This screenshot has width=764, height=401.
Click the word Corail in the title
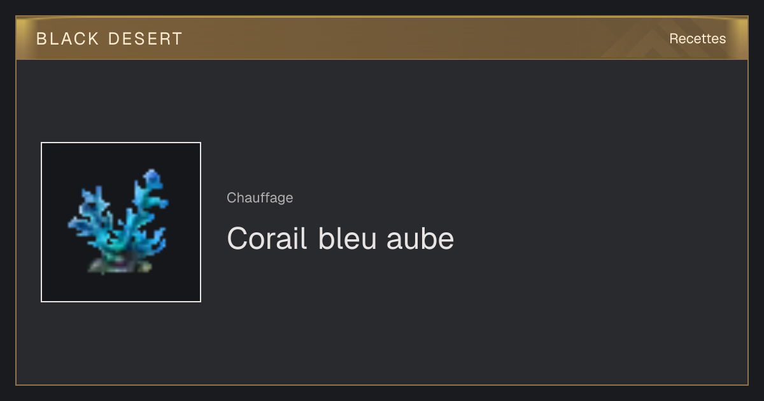[267, 239]
